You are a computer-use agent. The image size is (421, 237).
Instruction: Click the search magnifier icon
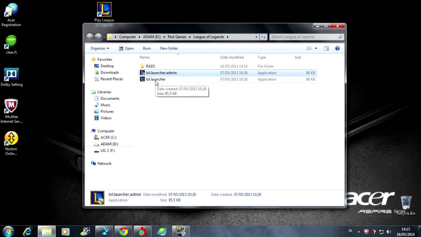(340, 37)
